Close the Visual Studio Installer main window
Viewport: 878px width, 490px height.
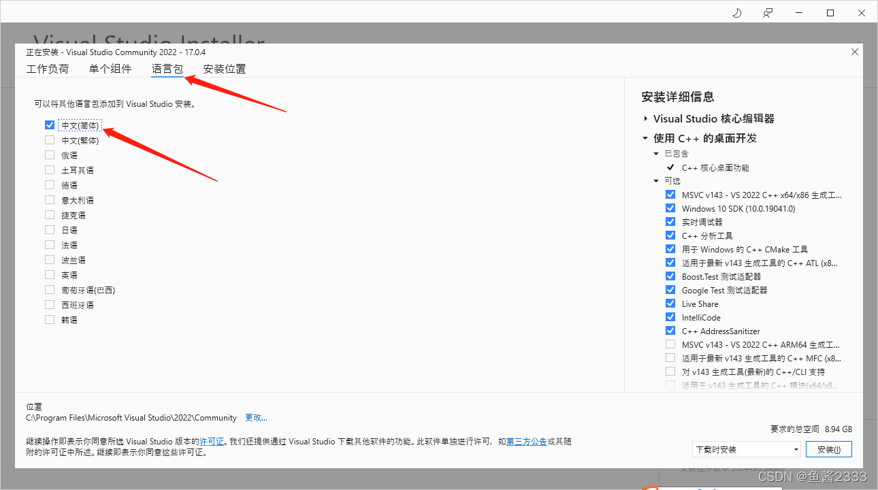click(862, 13)
